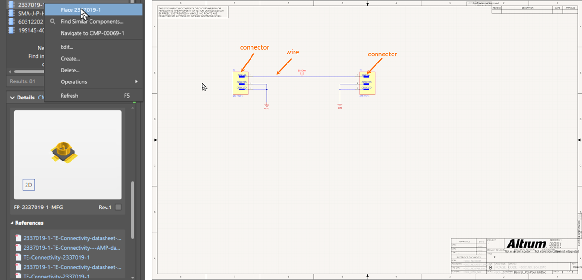The image size is (582, 280).
Task: Click PDF icon of the AMP datasheet
Action: 18,248
